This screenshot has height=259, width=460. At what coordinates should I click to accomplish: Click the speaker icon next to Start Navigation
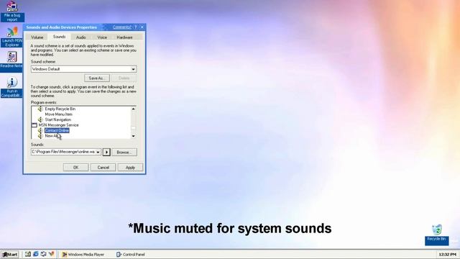click(x=40, y=120)
